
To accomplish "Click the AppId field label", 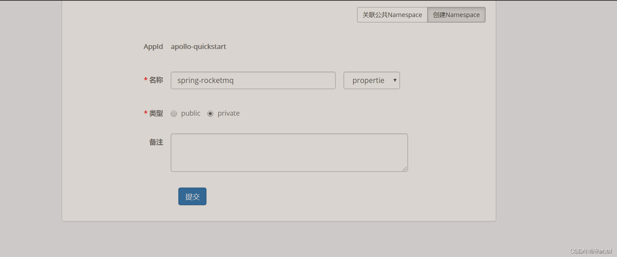I will click(153, 47).
